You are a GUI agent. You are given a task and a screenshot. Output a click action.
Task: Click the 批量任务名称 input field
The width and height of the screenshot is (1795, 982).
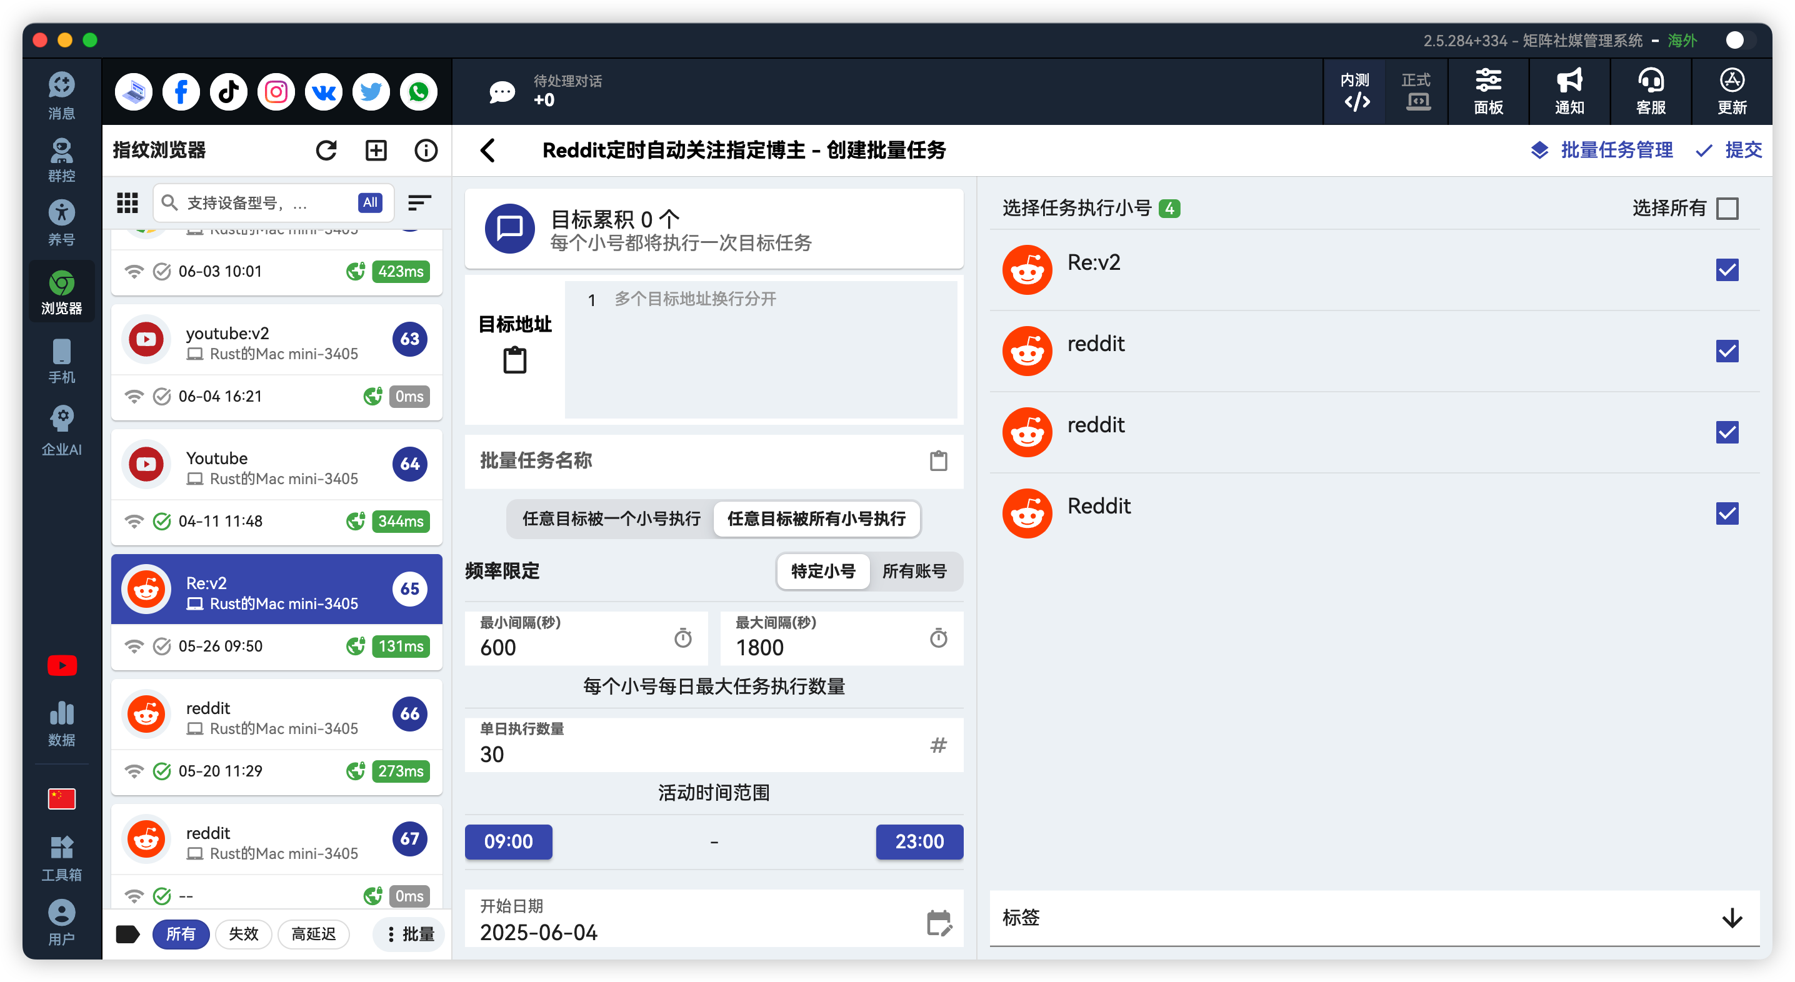coord(697,461)
